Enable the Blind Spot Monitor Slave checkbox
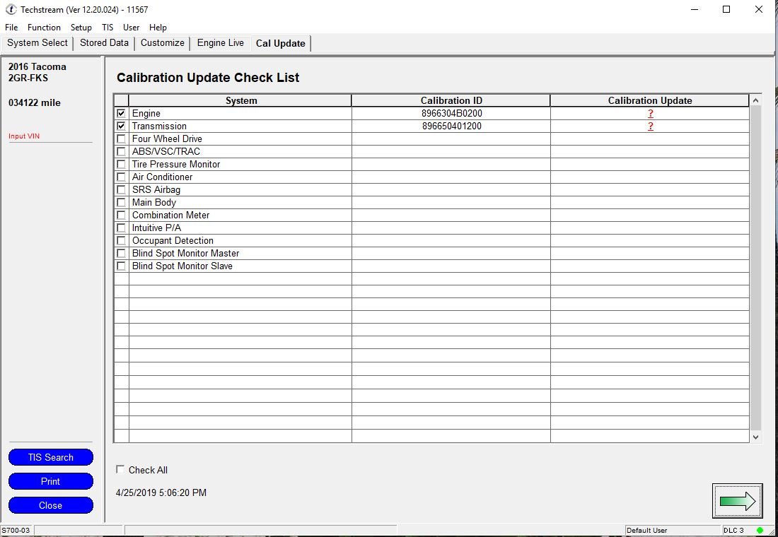Screen dimensions: 778x537 point(121,266)
